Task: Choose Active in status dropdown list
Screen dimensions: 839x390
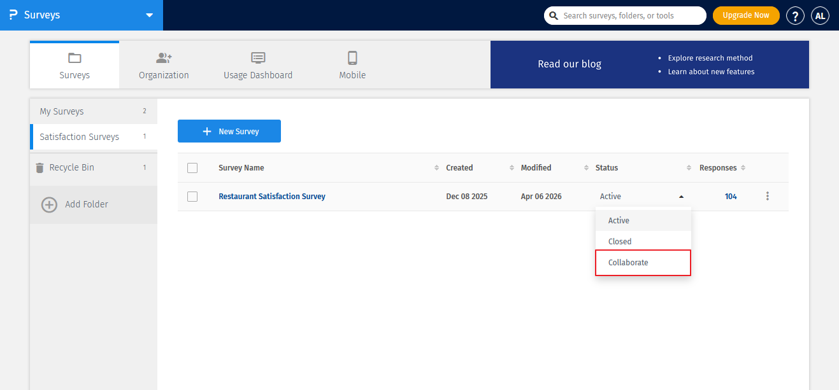Action: pyautogui.click(x=643, y=221)
